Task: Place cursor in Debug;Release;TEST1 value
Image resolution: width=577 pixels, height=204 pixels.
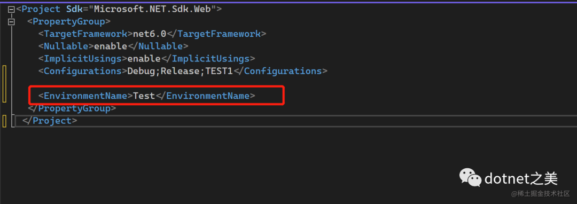Action: [x=180, y=71]
